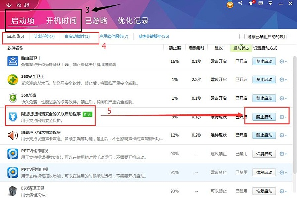
Task: Click 恢复启动 for PPTV 91% row
Action: click(x=264, y=172)
